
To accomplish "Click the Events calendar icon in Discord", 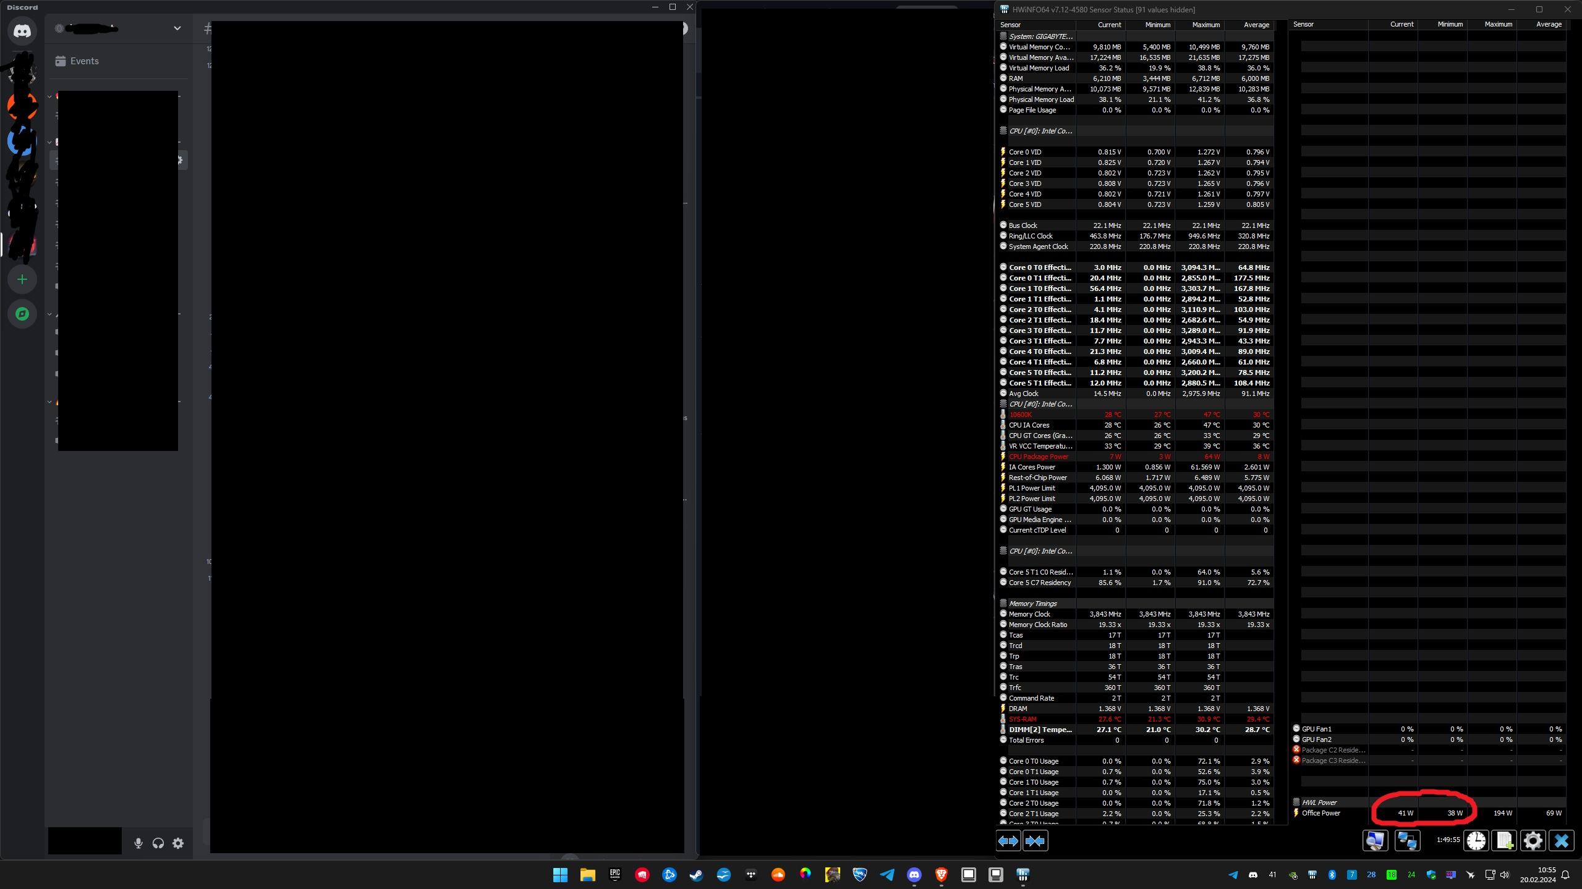I will [60, 61].
